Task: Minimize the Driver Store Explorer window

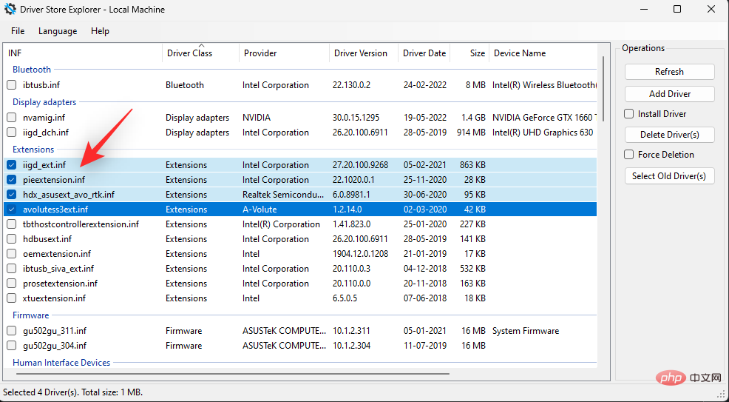Action: (643, 10)
